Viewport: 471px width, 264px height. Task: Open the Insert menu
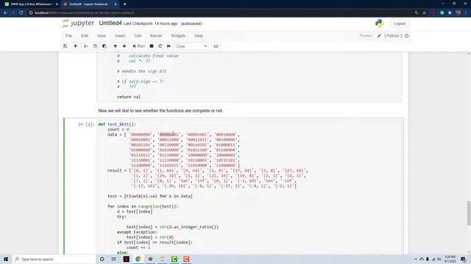[120, 36]
